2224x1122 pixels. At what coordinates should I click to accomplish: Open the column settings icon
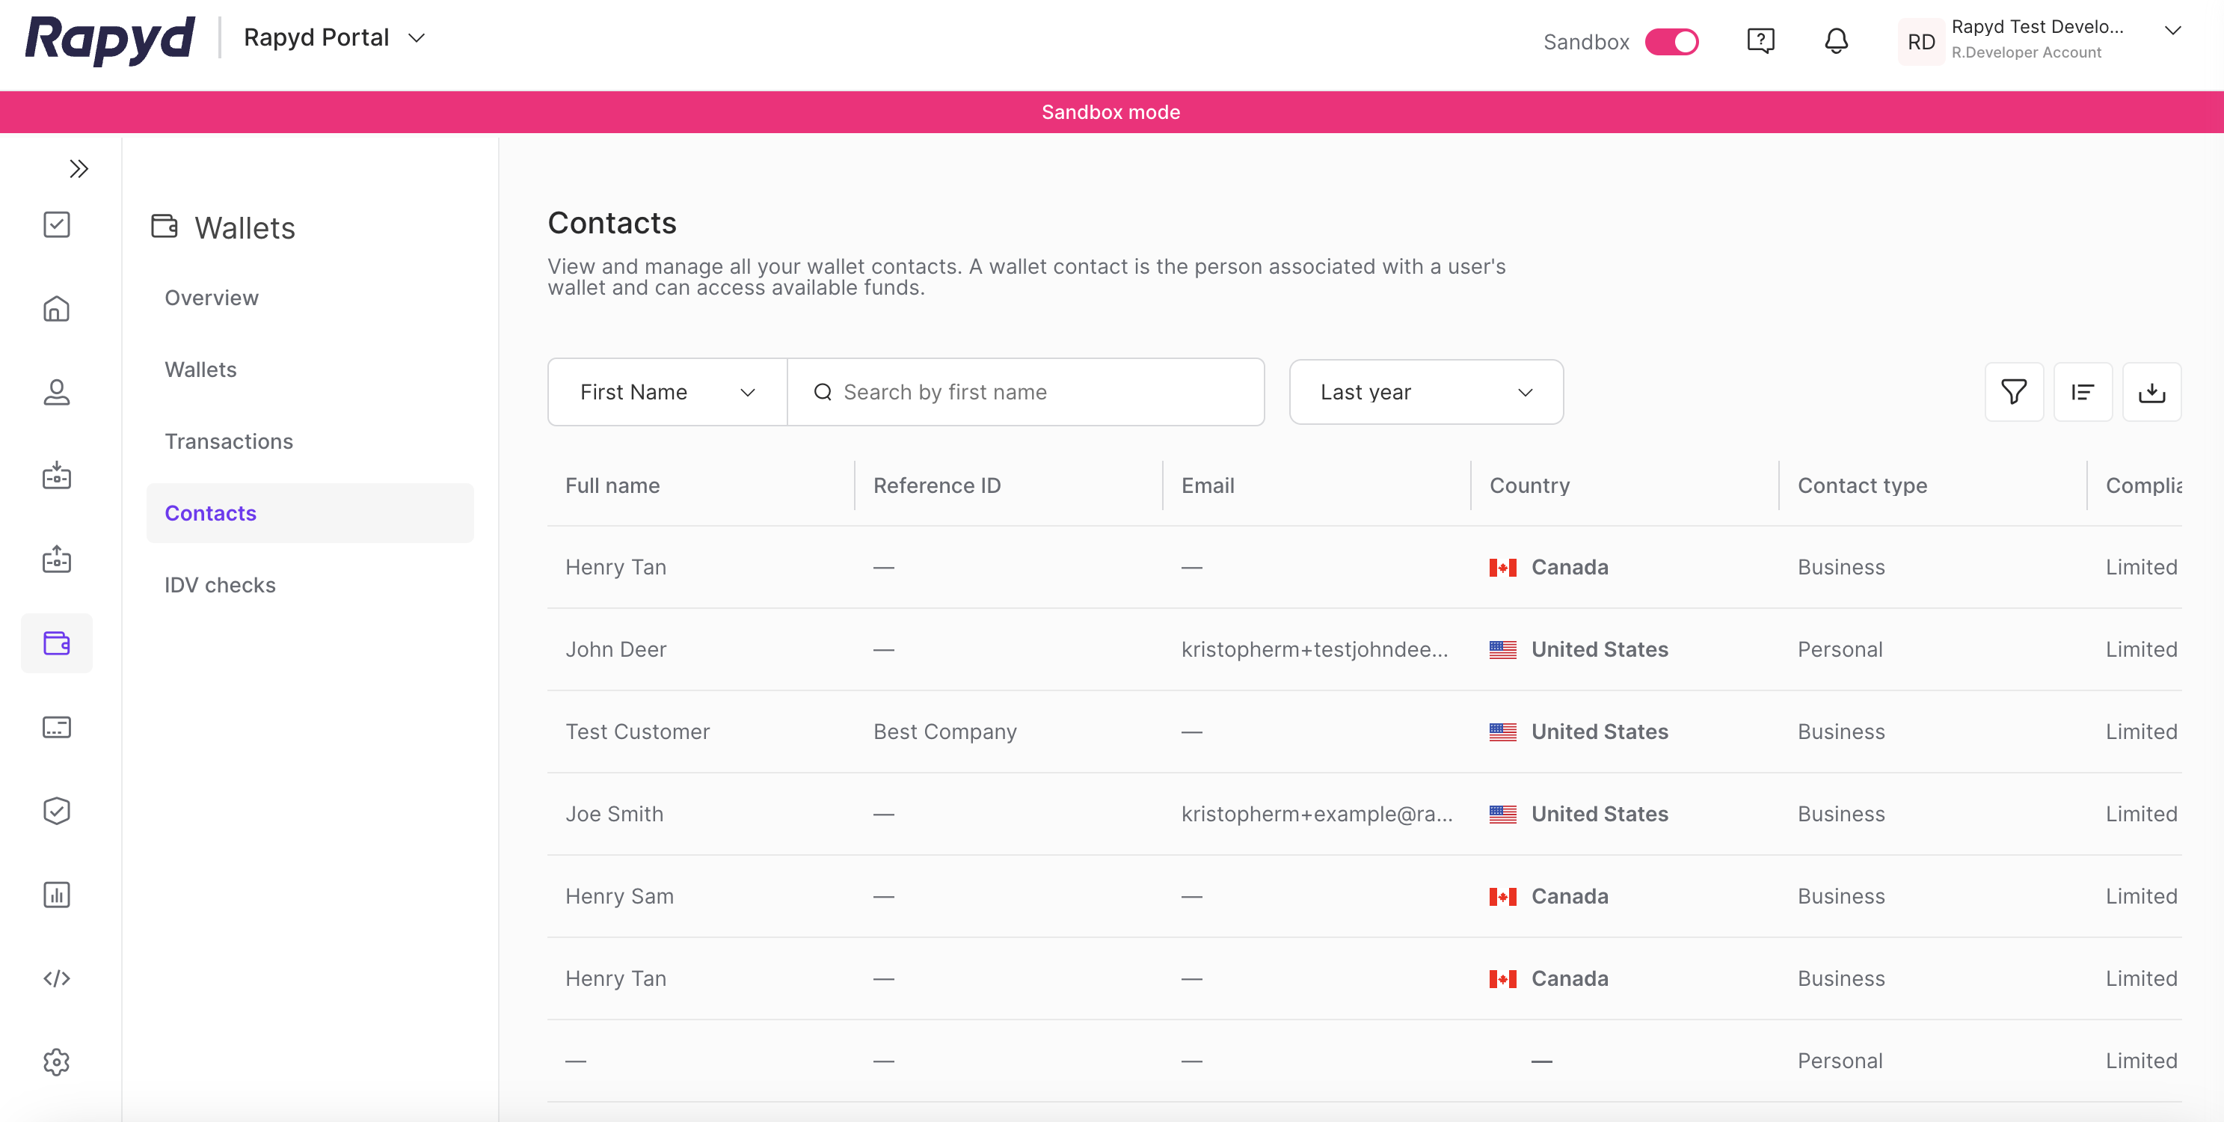(x=2083, y=392)
